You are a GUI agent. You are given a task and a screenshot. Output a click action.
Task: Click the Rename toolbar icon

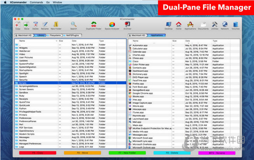point(45,26)
